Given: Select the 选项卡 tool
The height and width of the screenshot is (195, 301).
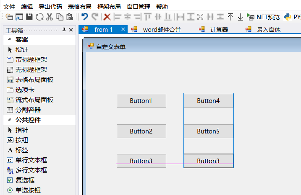Looking at the screenshot, I should [39, 90].
